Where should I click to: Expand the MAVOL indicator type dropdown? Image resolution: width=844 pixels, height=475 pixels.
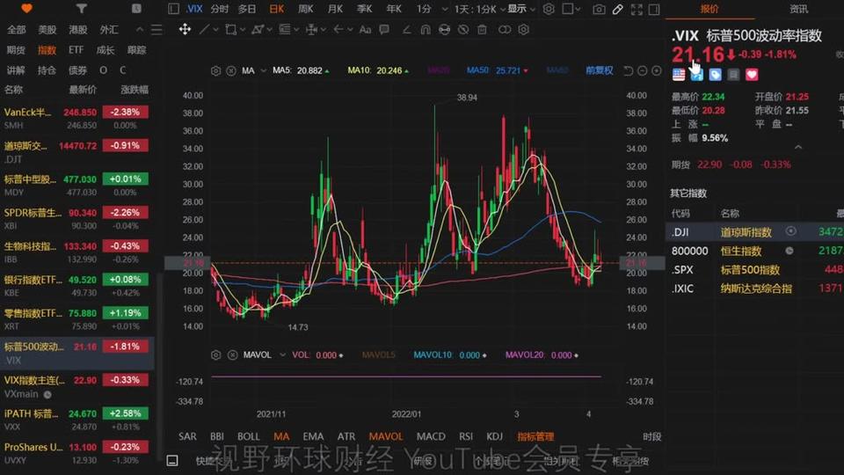(282, 354)
